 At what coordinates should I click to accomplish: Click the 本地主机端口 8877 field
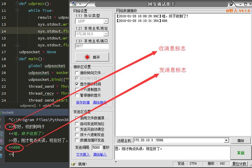(x=92, y=46)
